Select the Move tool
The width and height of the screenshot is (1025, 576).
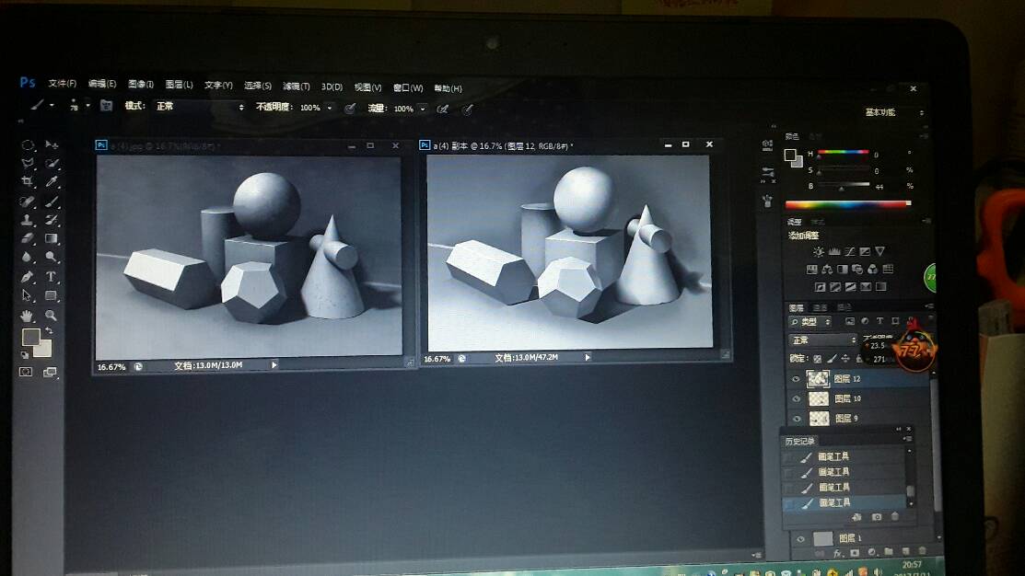click(52, 144)
